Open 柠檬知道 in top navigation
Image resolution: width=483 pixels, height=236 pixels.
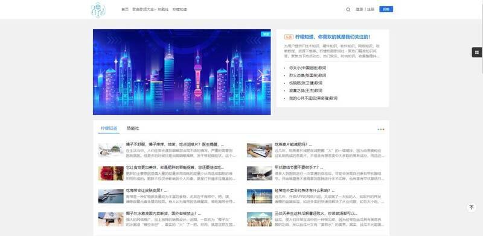pyautogui.click(x=179, y=10)
